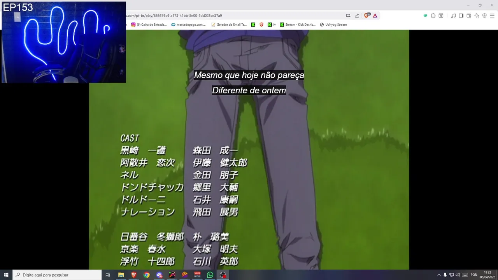Open the dark taskbar app icon after Discord

pos(172,275)
